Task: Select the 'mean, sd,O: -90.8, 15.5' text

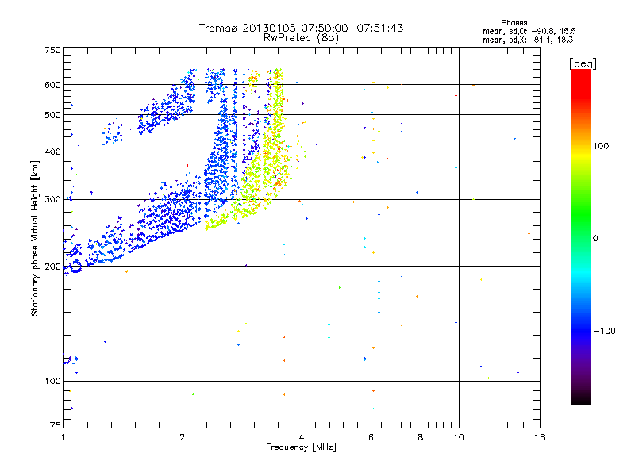Action: [529, 31]
